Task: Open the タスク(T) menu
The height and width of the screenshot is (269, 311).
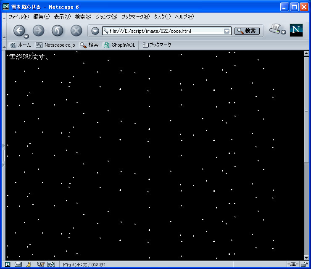Action: (x=162, y=17)
